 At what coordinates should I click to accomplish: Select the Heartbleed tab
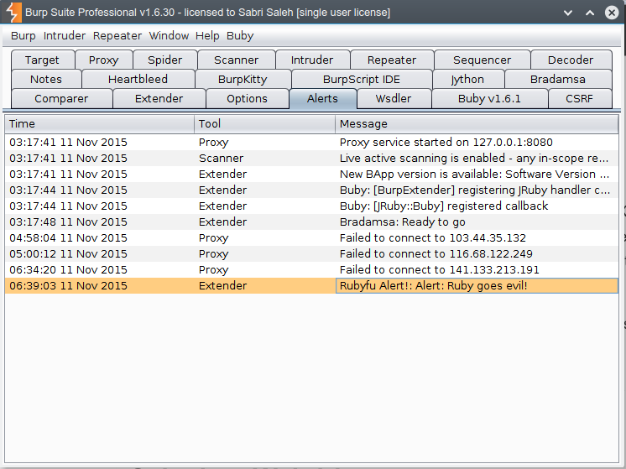pos(138,80)
